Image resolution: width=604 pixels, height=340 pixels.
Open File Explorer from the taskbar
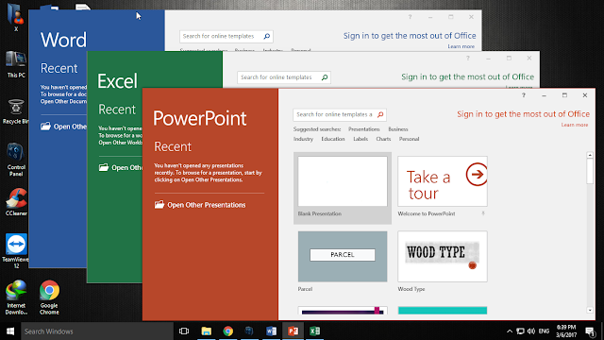point(207,331)
